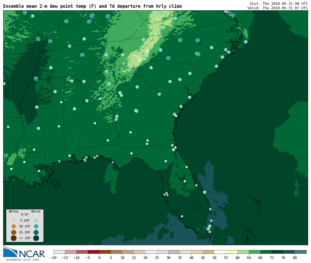Viewport: 311px width, 263px height.
Task: Click the '-15' color bar tick label
Action: tap(65, 258)
